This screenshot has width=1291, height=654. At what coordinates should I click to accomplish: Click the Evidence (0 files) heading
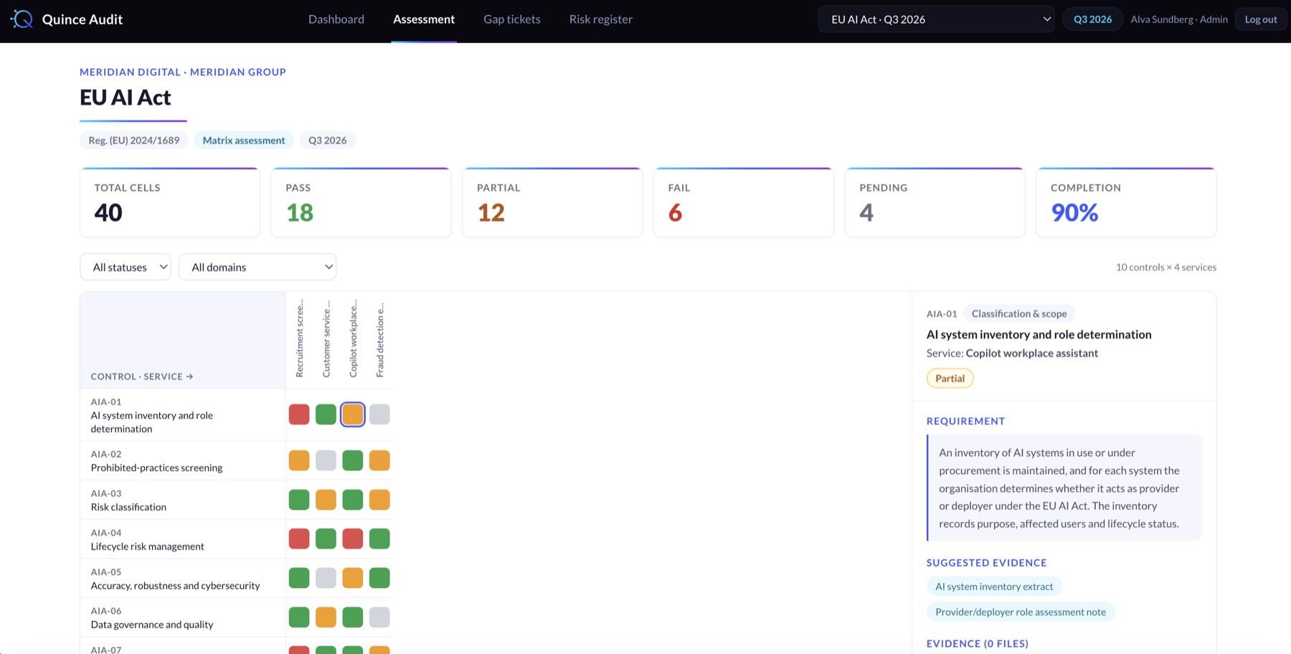pyautogui.click(x=978, y=644)
